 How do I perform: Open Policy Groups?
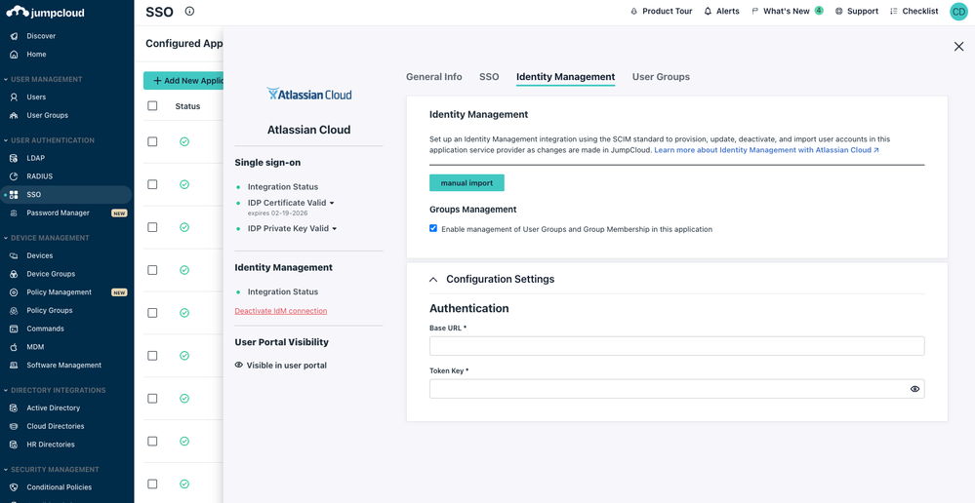click(49, 311)
